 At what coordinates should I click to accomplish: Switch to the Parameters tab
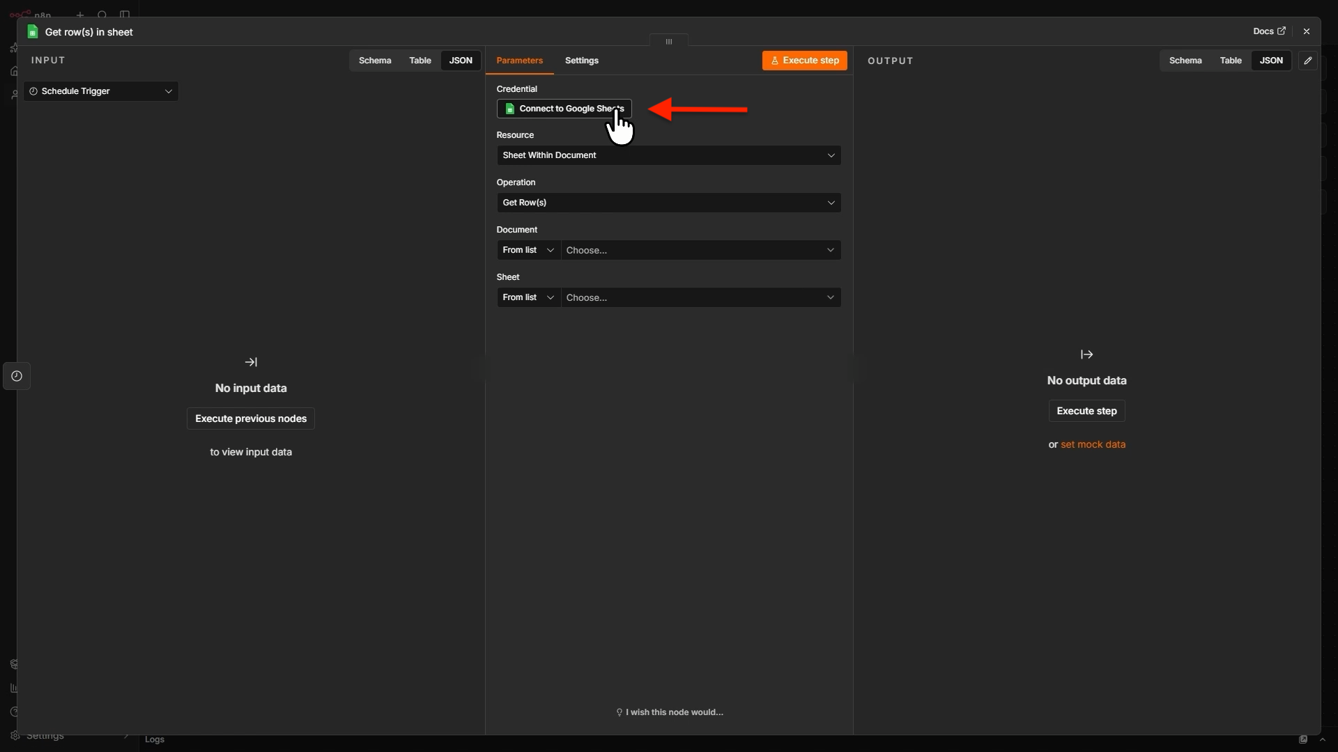(519, 61)
